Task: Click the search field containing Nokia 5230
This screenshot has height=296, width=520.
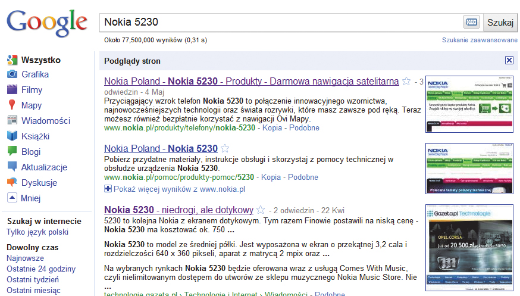Action: [280, 23]
